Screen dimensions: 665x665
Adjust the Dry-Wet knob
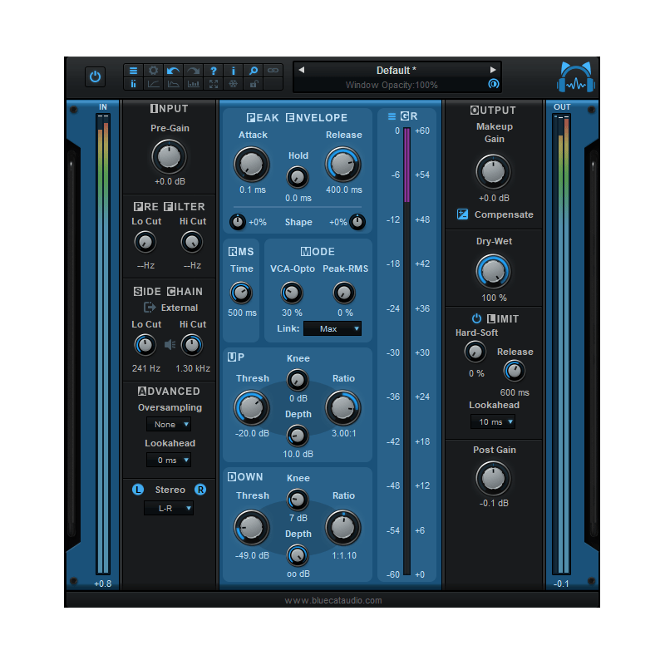point(492,271)
